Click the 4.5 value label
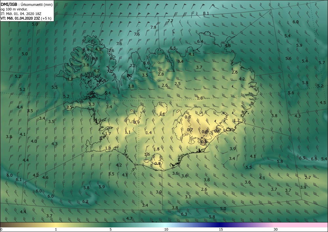The height and width of the screenshot is (232, 328). pyautogui.click(x=323, y=103)
